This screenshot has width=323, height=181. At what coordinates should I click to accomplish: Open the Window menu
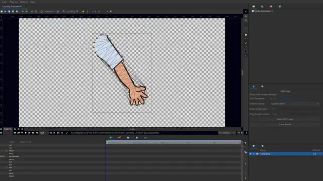coord(24,2)
